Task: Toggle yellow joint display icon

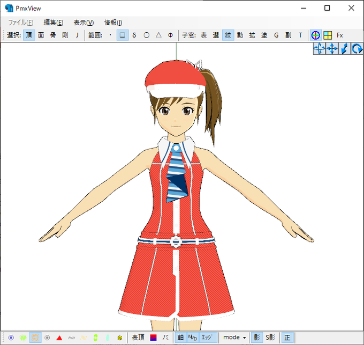Action: [x=119, y=337]
